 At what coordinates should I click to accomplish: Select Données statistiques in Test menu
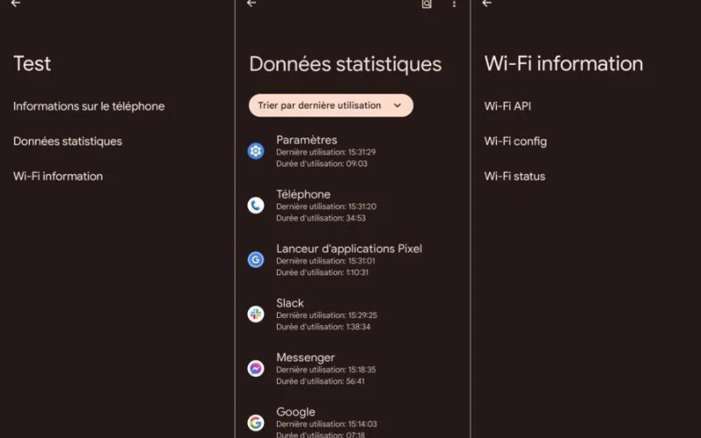pos(67,141)
